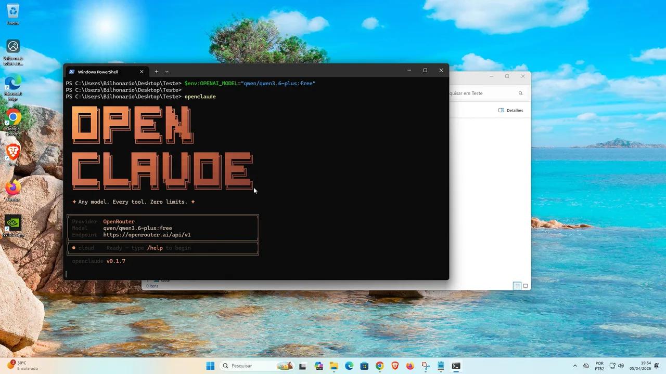Click the $env:OPENAI_MODEL command line

point(250,83)
